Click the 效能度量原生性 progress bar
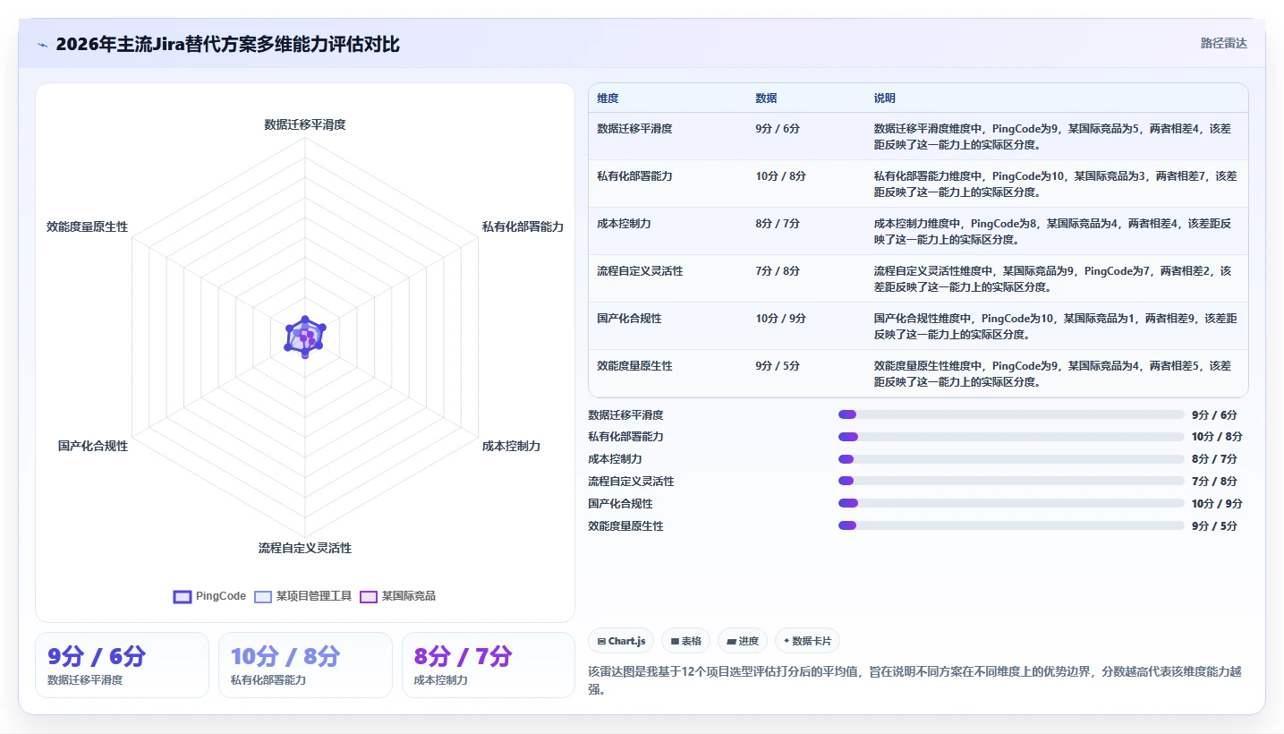1284x734 pixels. click(1011, 525)
